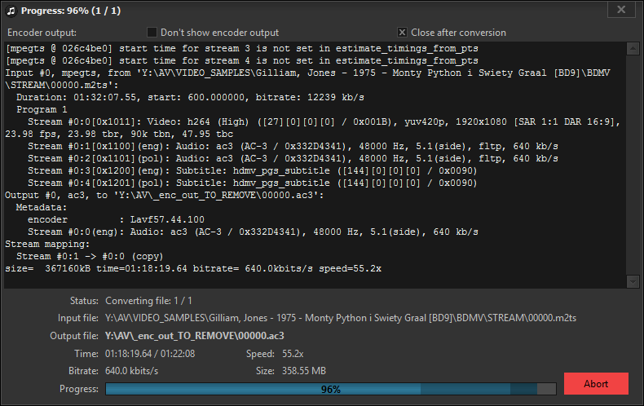Abort the running conversion
Viewport: 644px width, 406px height.
click(596, 384)
